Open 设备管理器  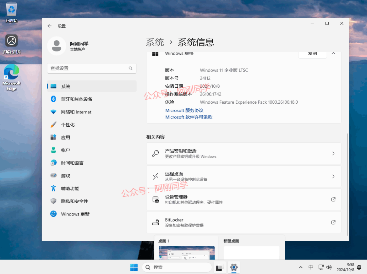click(x=244, y=199)
